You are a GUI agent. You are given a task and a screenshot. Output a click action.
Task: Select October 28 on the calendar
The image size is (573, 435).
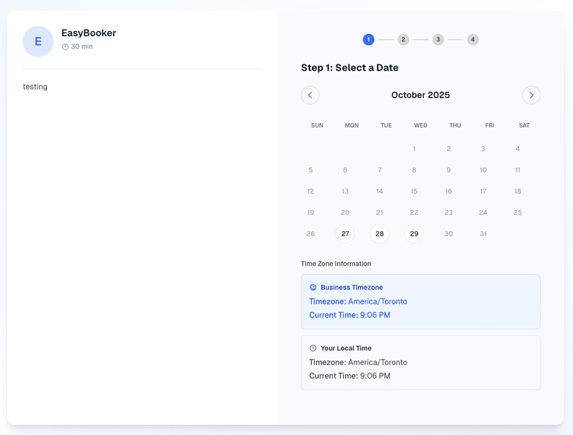(379, 234)
